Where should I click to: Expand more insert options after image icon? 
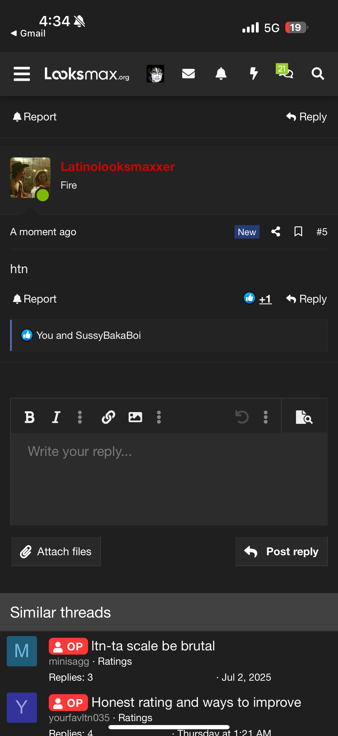coord(159,417)
